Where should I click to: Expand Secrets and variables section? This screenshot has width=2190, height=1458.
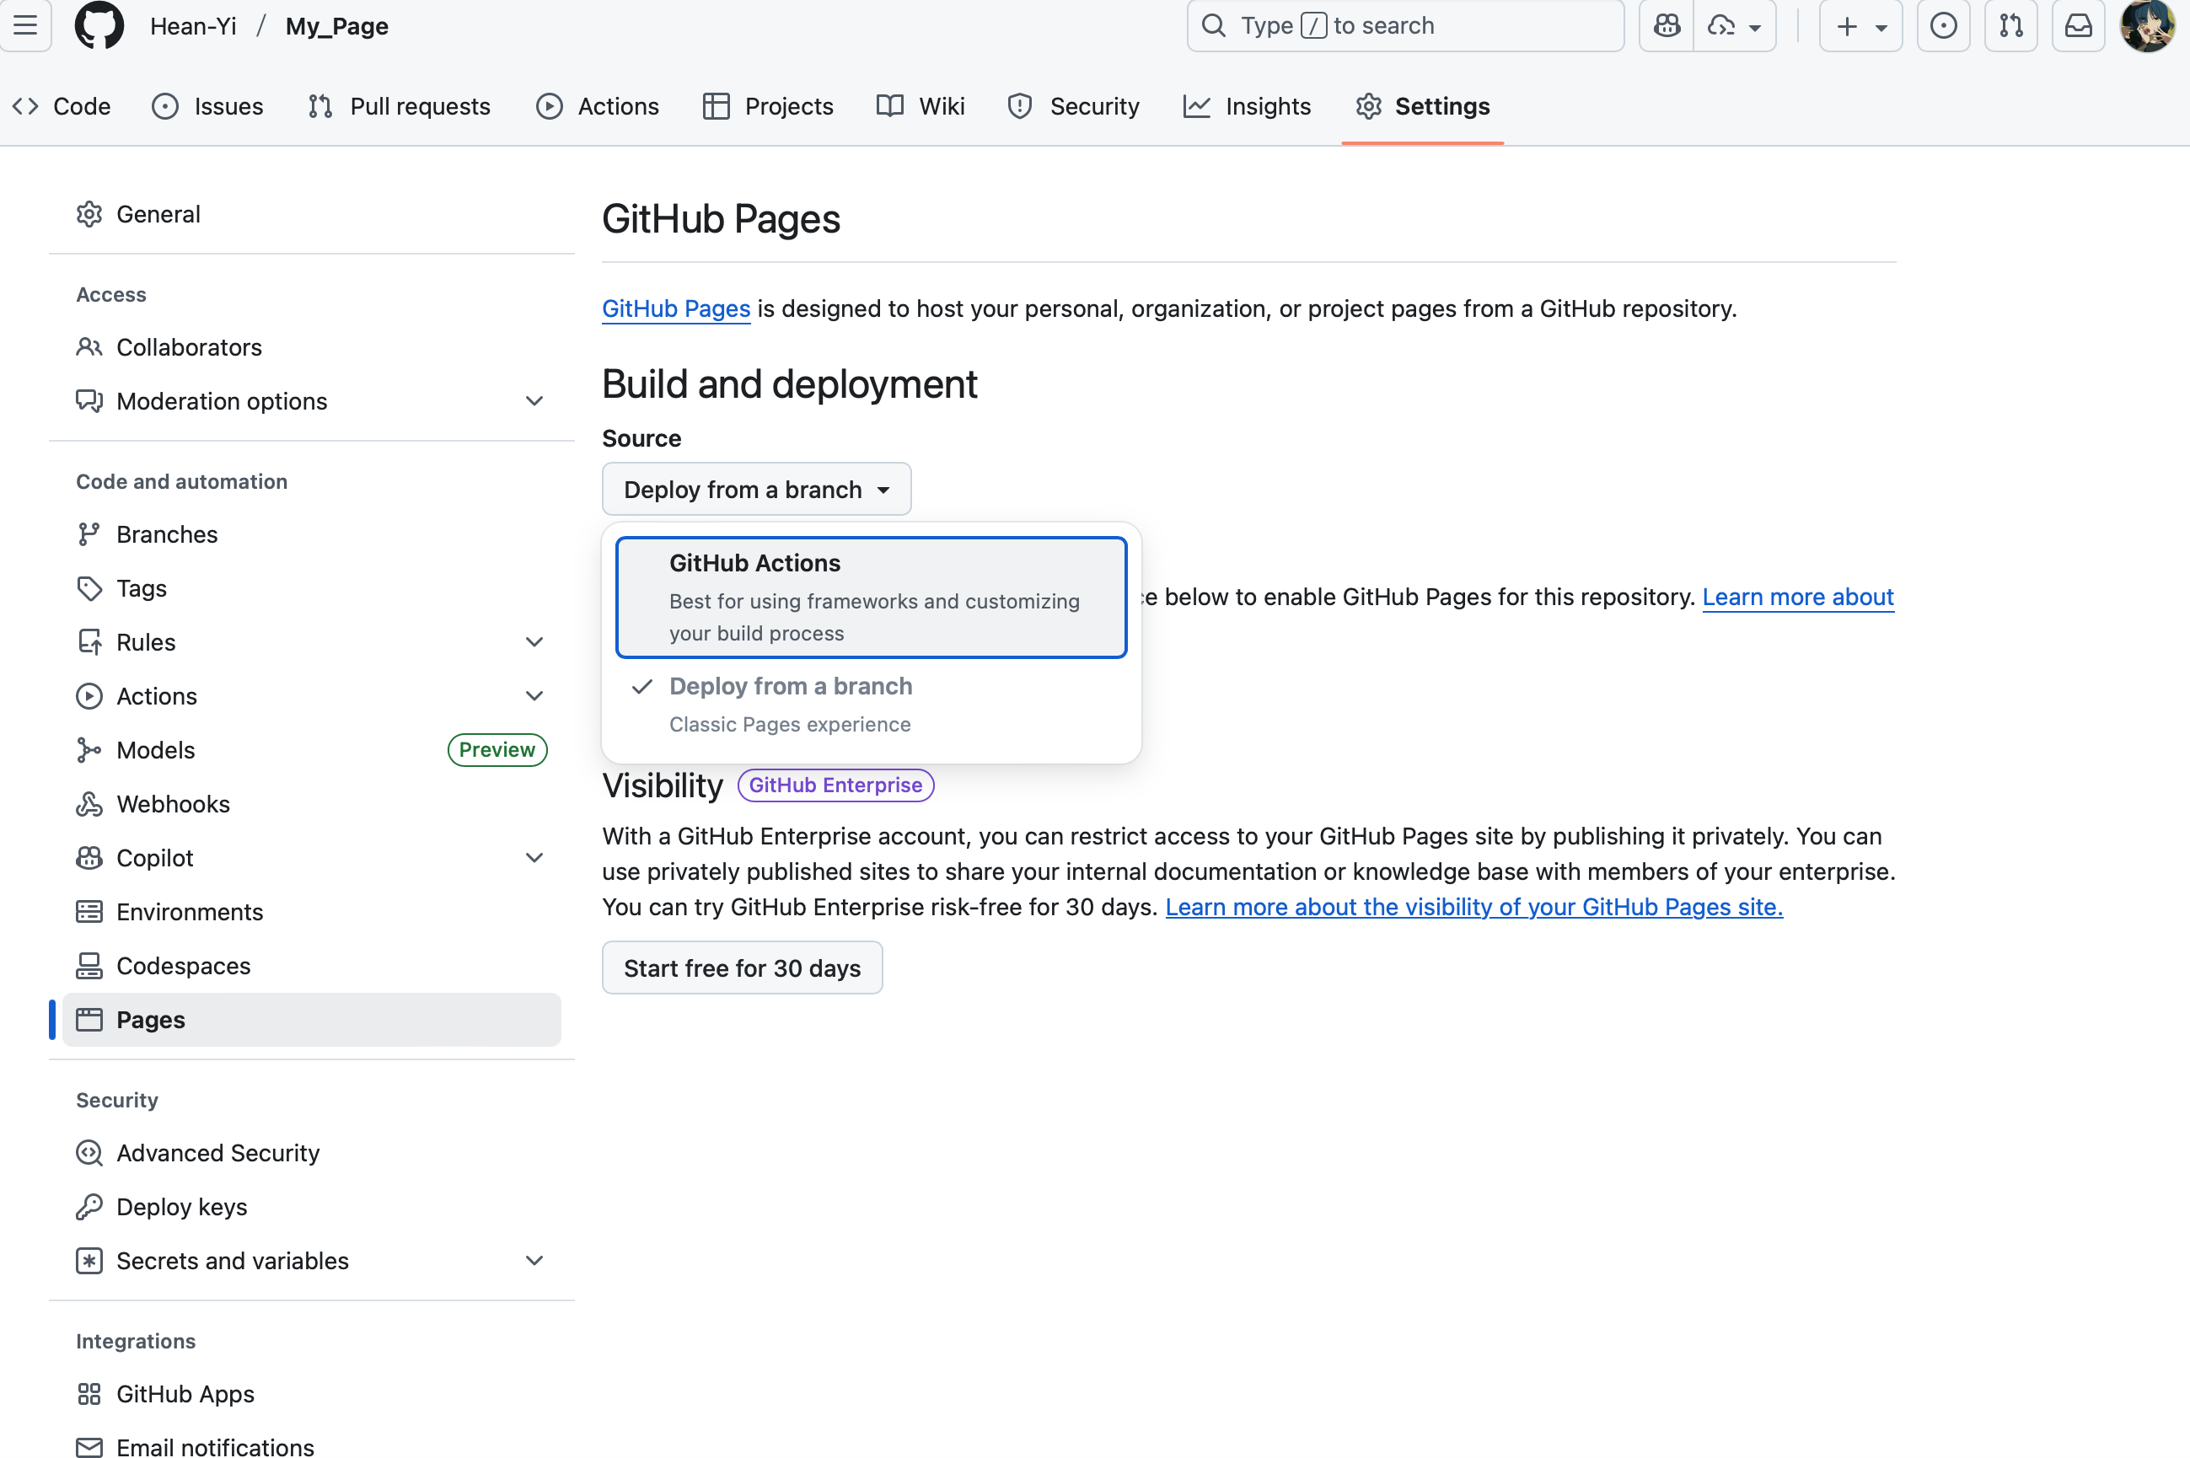click(534, 1260)
